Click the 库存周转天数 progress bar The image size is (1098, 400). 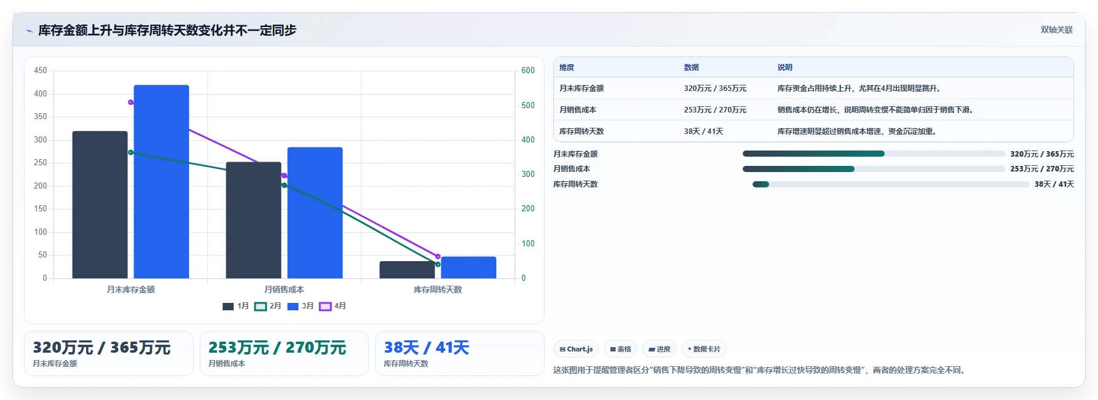click(891, 184)
